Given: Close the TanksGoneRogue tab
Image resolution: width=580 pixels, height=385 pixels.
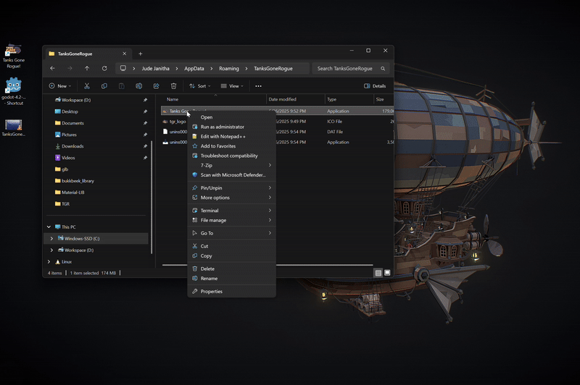Looking at the screenshot, I should click(x=124, y=54).
